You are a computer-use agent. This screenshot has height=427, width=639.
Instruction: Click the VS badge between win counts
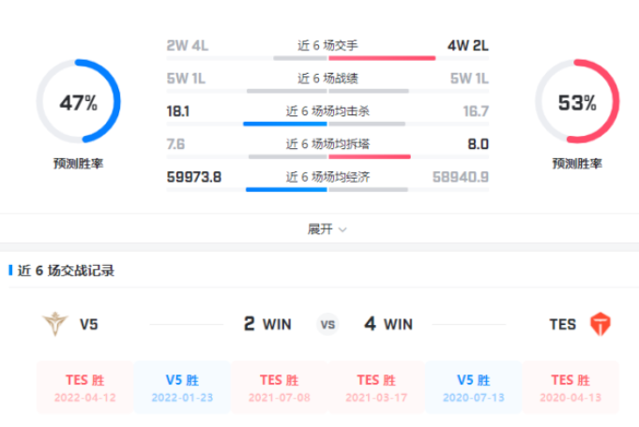pyautogui.click(x=327, y=325)
